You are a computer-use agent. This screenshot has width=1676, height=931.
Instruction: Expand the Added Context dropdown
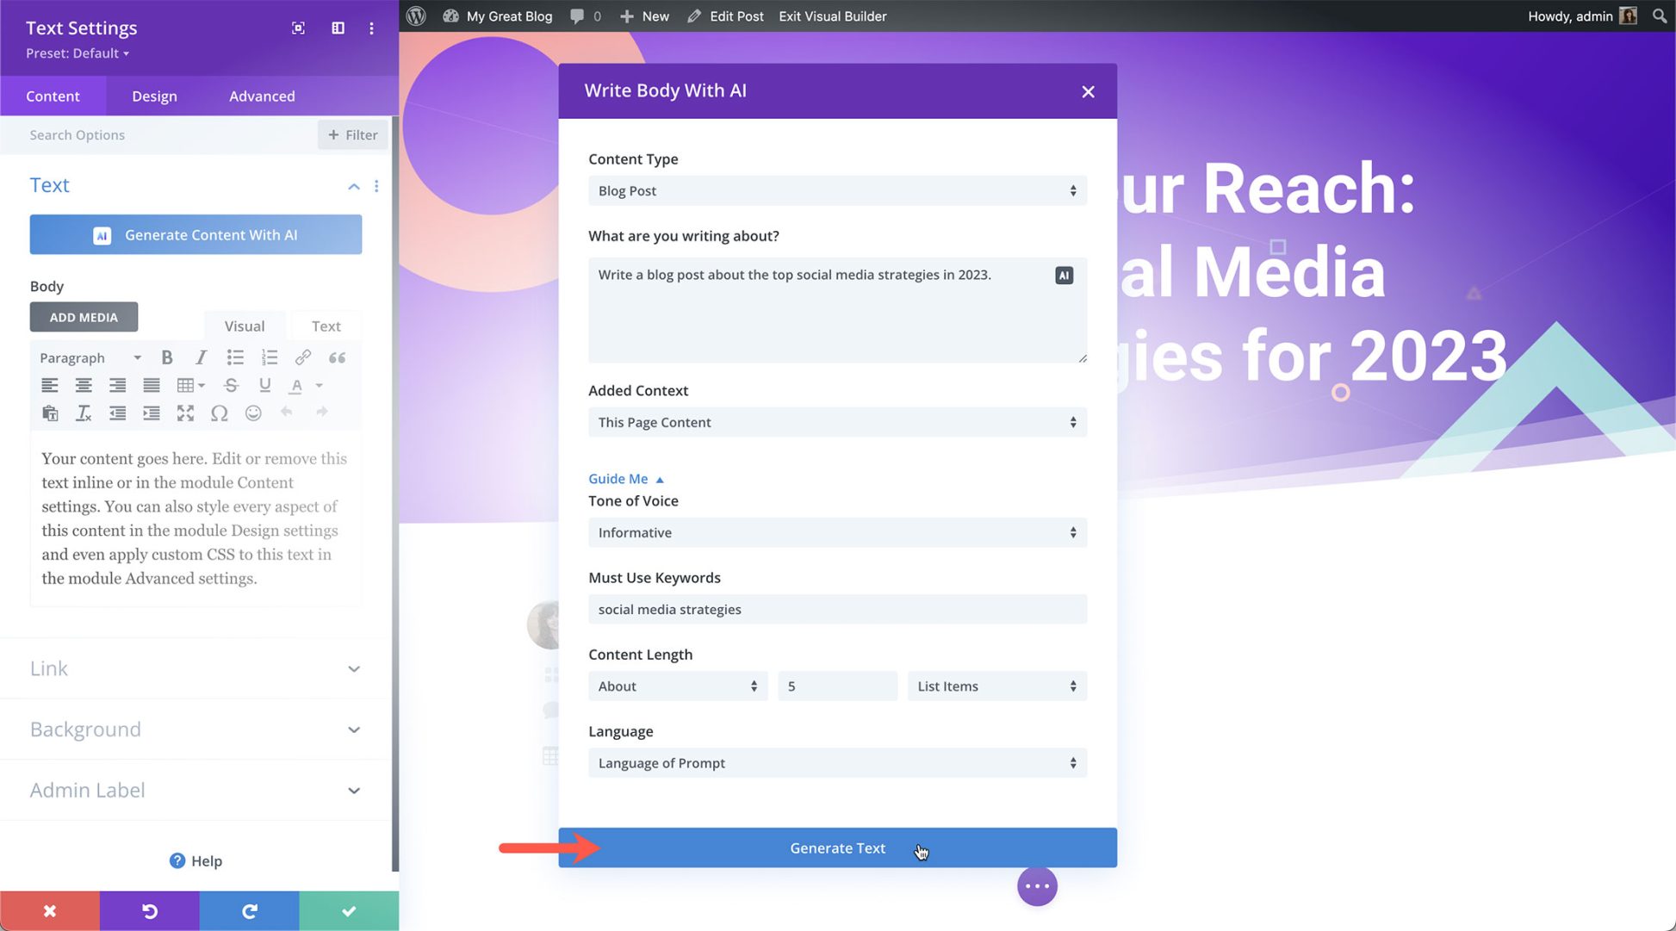(835, 422)
